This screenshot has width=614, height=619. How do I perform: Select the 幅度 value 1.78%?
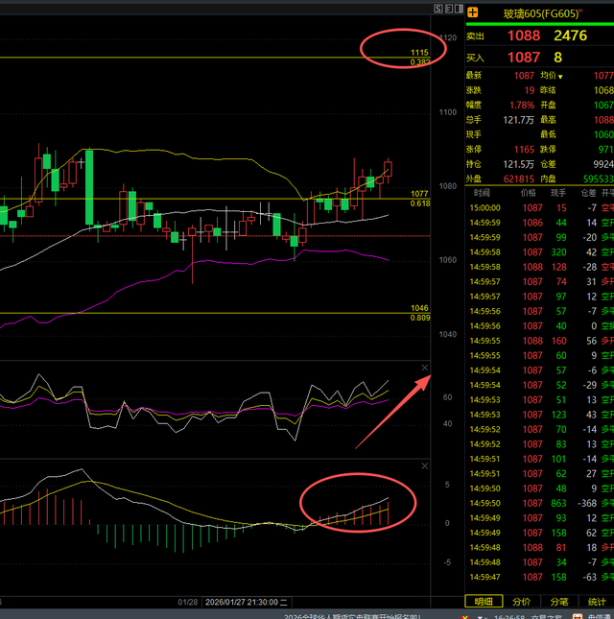coord(522,105)
